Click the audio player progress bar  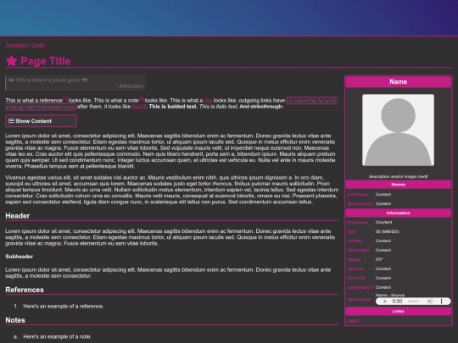click(x=413, y=302)
